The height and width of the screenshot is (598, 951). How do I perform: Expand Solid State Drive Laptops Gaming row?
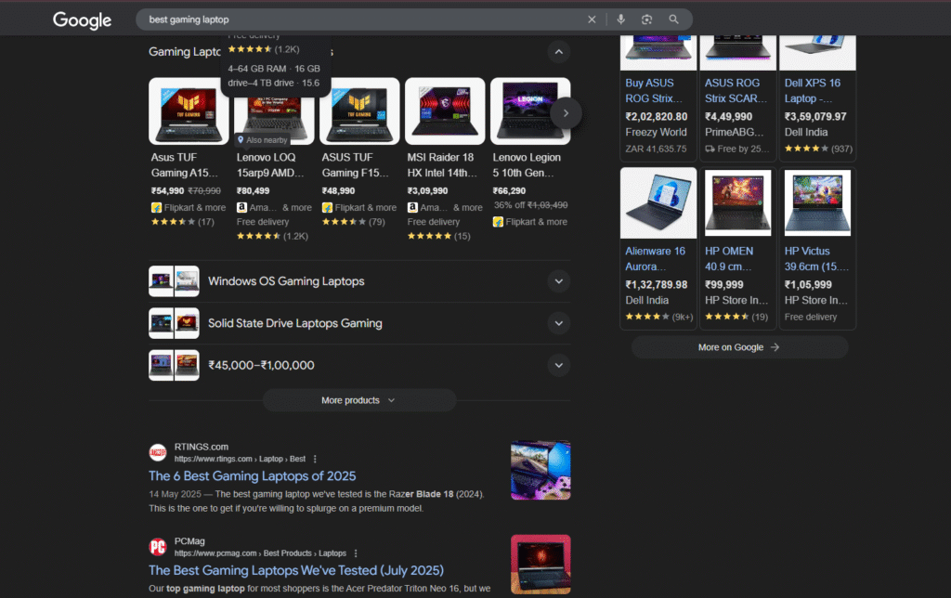pyautogui.click(x=359, y=323)
